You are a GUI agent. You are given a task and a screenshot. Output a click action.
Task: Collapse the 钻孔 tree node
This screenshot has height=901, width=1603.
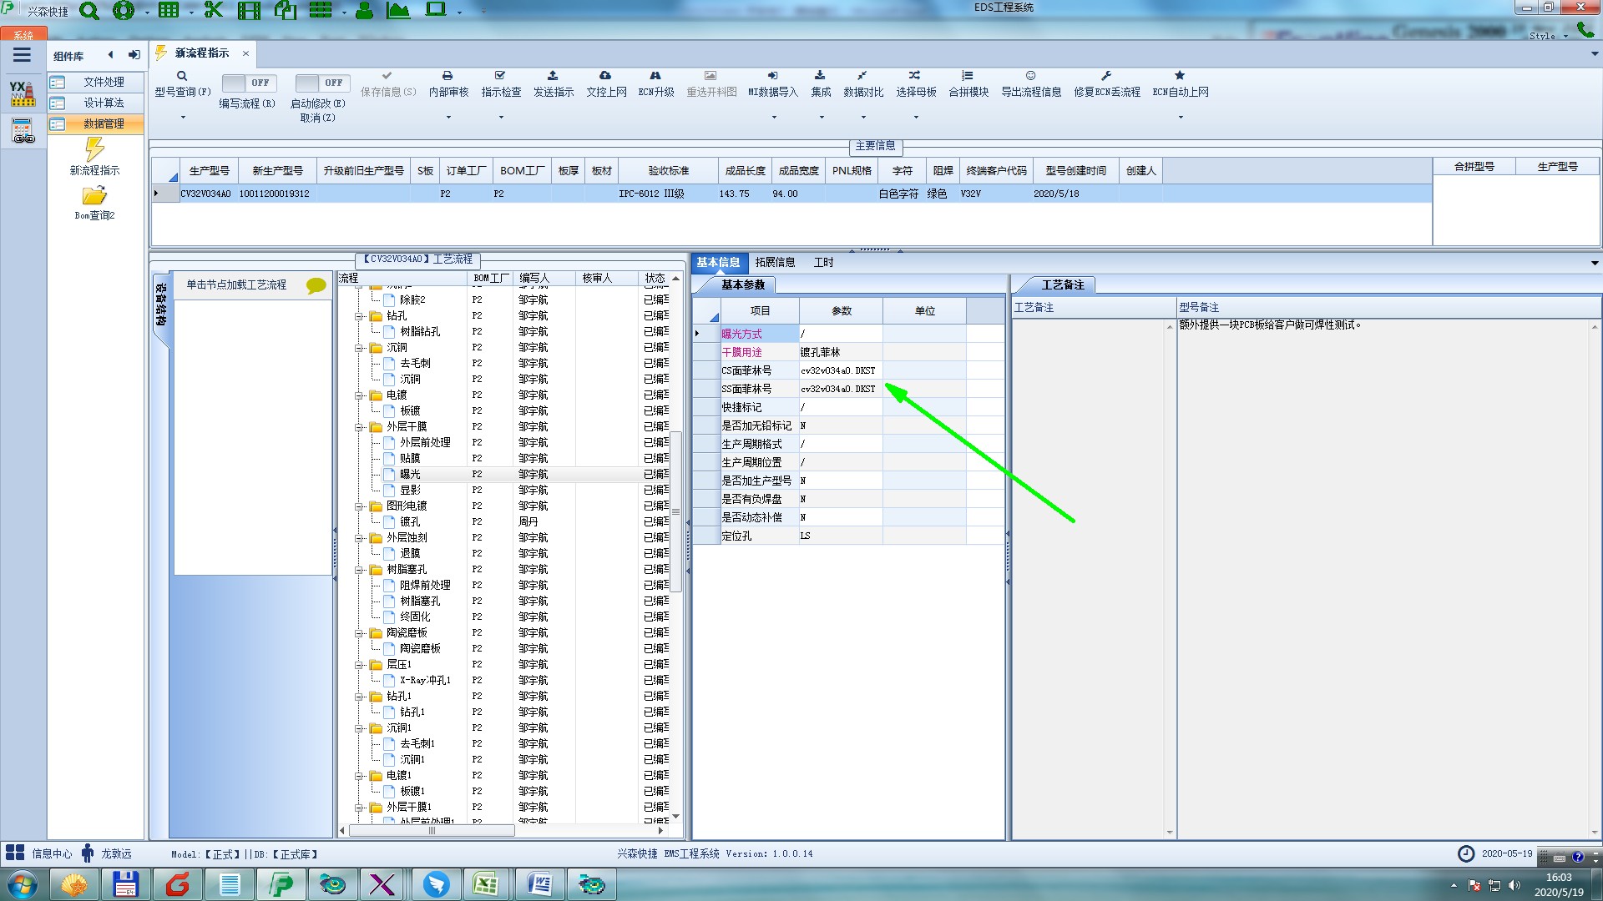pyautogui.click(x=359, y=316)
